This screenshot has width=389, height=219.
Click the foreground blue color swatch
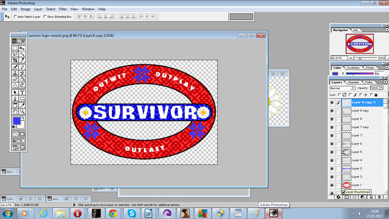[16, 121]
